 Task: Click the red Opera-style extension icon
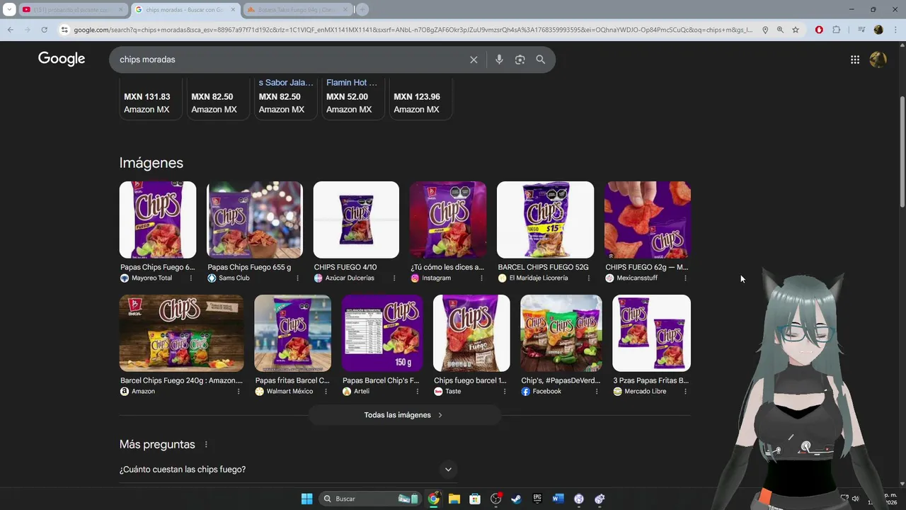pyautogui.click(x=819, y=30)
